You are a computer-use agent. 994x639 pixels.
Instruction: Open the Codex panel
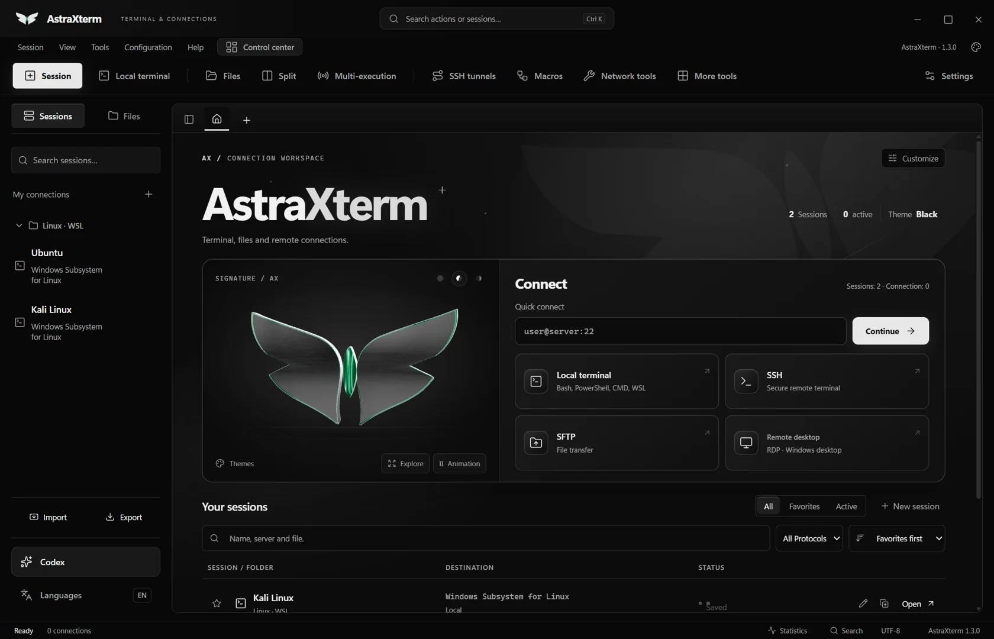[86, 562]
